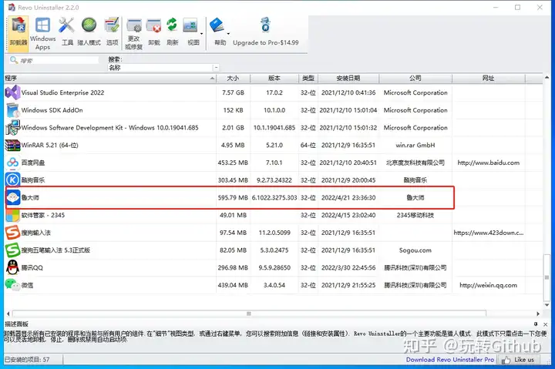Select the Visual Studio Enterprise 2022 icon
Viewport: 555px width, 369px height.
click(12, 92)
